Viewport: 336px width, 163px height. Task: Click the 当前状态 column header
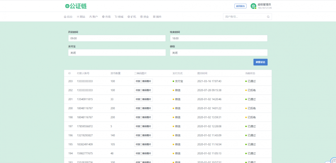250,73
